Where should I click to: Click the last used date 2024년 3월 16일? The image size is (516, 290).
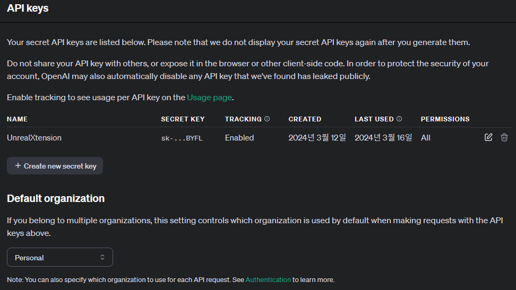click(383, 137)
